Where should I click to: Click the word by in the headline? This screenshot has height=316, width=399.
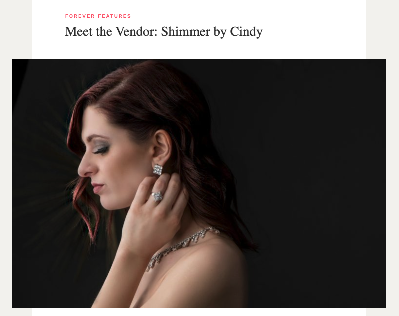(x=220, y=32)
